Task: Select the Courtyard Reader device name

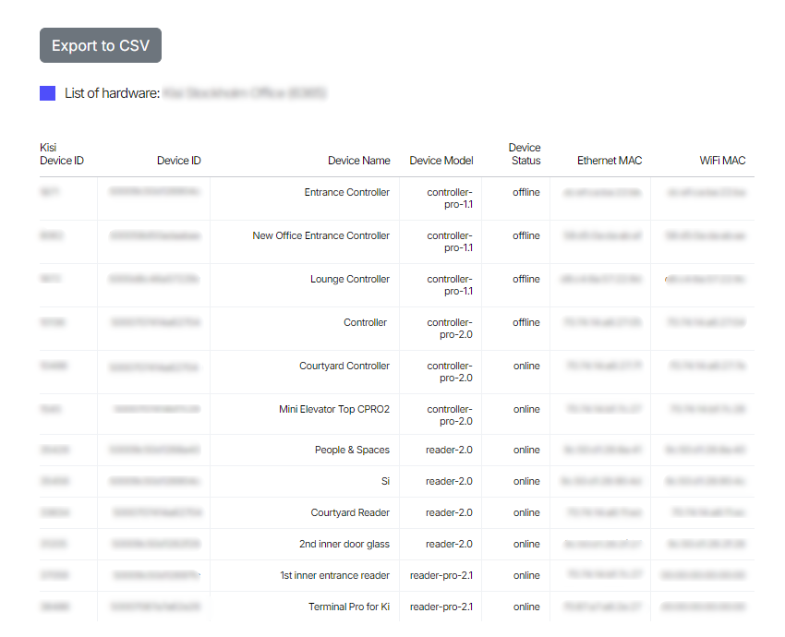Action: (350, 513)
